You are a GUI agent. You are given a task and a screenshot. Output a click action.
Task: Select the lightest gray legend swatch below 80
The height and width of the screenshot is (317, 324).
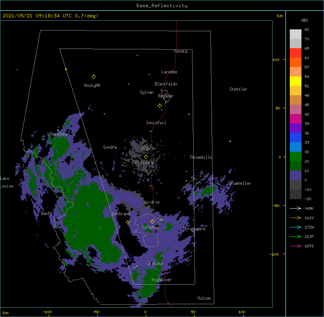tap(295, 34)
